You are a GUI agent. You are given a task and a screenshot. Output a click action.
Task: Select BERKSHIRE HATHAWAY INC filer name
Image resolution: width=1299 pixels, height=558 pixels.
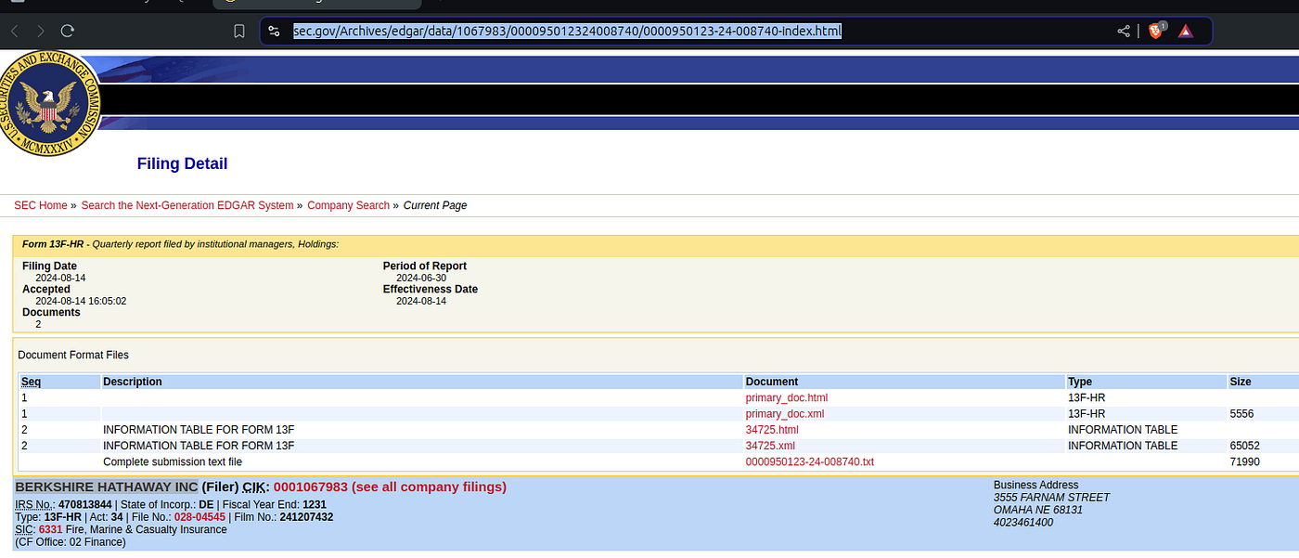[107, 487]
